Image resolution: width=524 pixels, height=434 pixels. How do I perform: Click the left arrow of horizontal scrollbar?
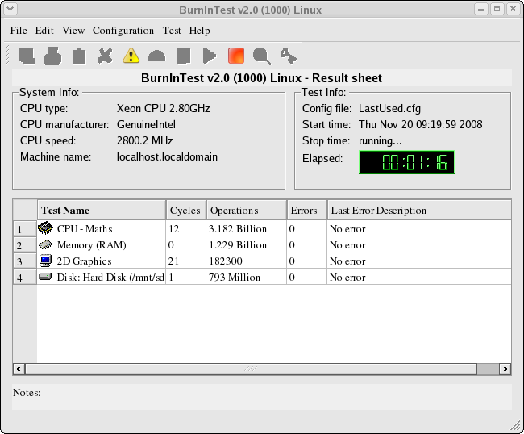click(x=19, y=369)
